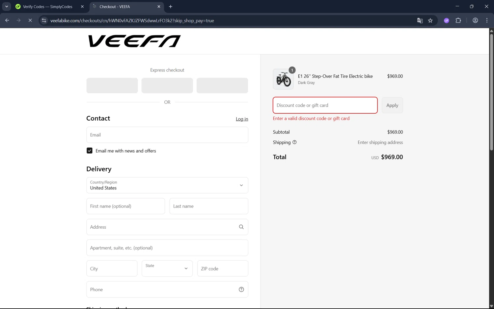Focus the City input field
Screen dimensions: 494x309
coord(112,268)
